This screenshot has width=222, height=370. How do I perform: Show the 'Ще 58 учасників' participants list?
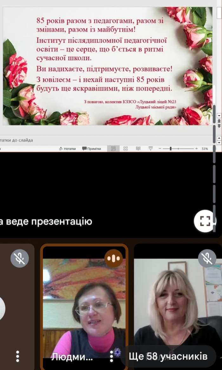(168, 356)
